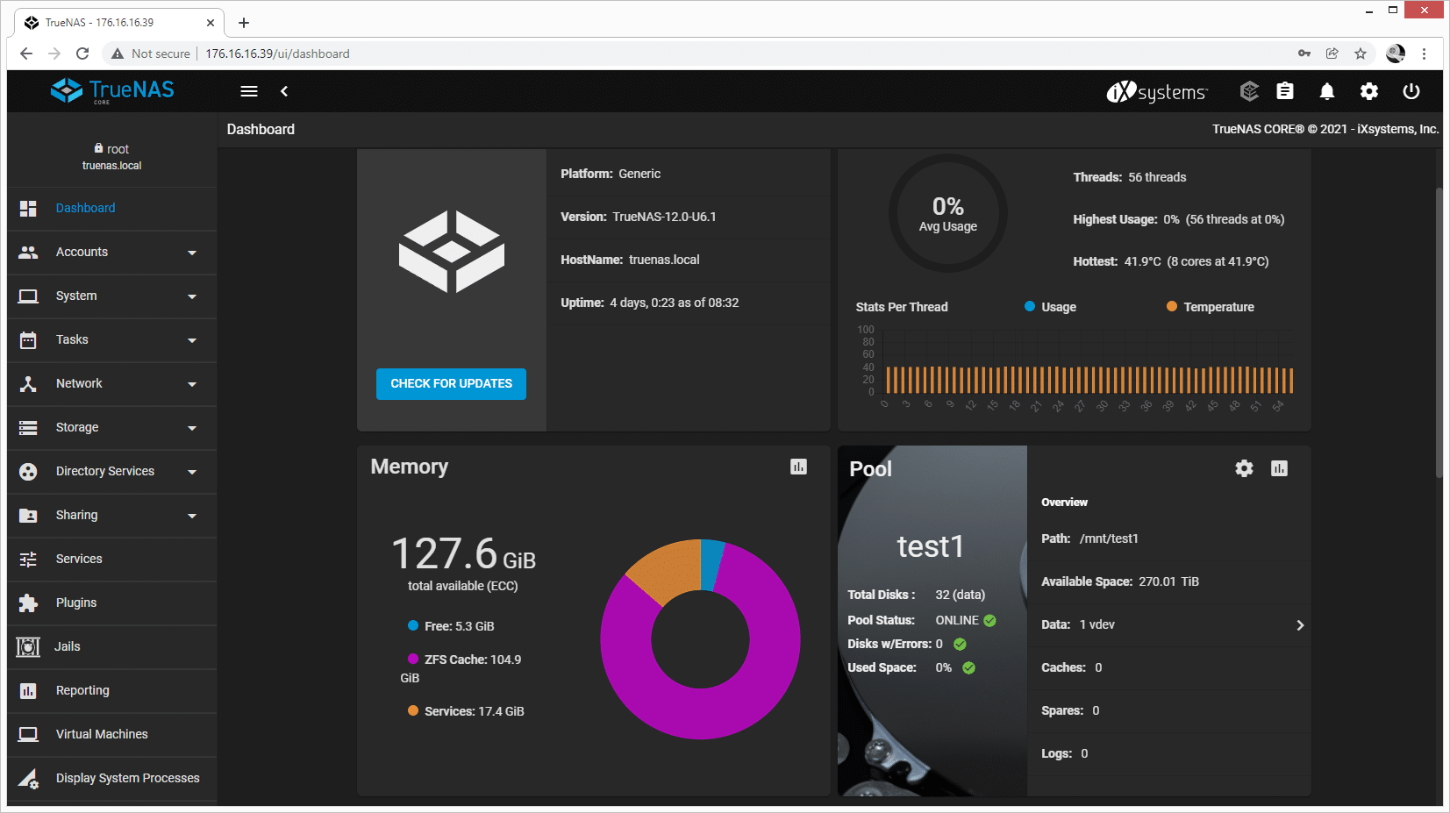Viewport: 1450px width, 813px height.
Task: Open Dashboard in the sidebar
Action: (112, 209)
